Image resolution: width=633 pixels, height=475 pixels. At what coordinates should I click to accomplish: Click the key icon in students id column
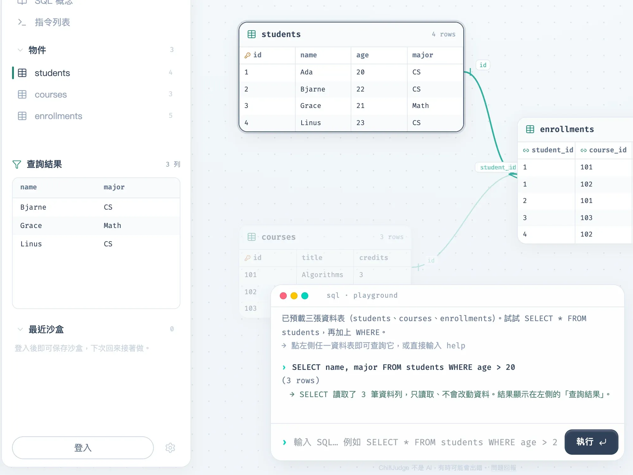pyautogui.click(x=248, y=55)
